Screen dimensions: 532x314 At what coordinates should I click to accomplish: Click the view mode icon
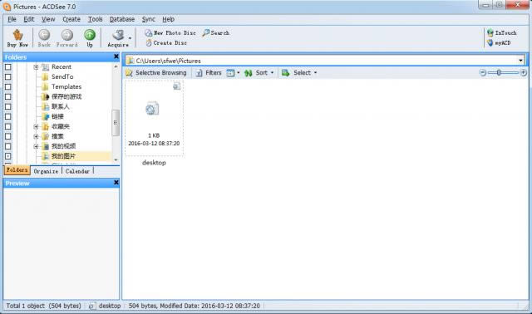click(230, 73)
